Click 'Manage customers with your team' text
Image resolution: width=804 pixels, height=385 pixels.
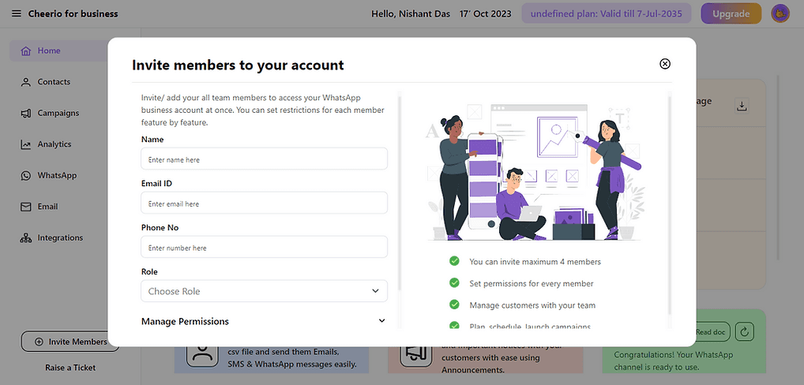(532, 305)
